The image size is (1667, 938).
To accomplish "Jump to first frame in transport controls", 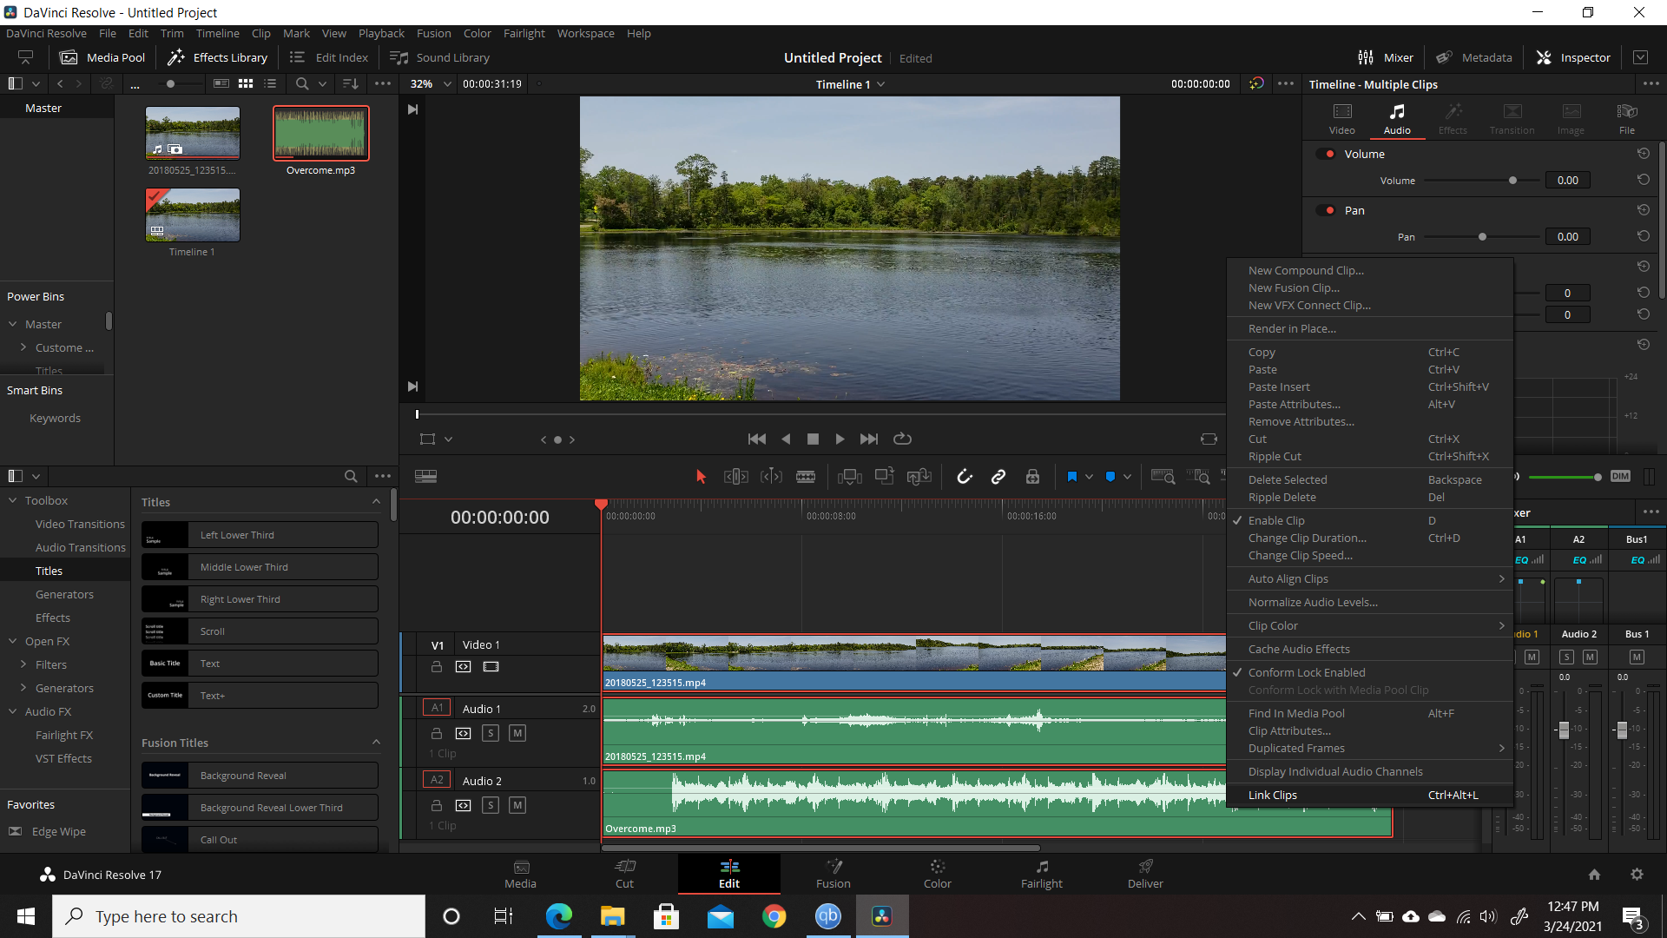I will (757, 439).
